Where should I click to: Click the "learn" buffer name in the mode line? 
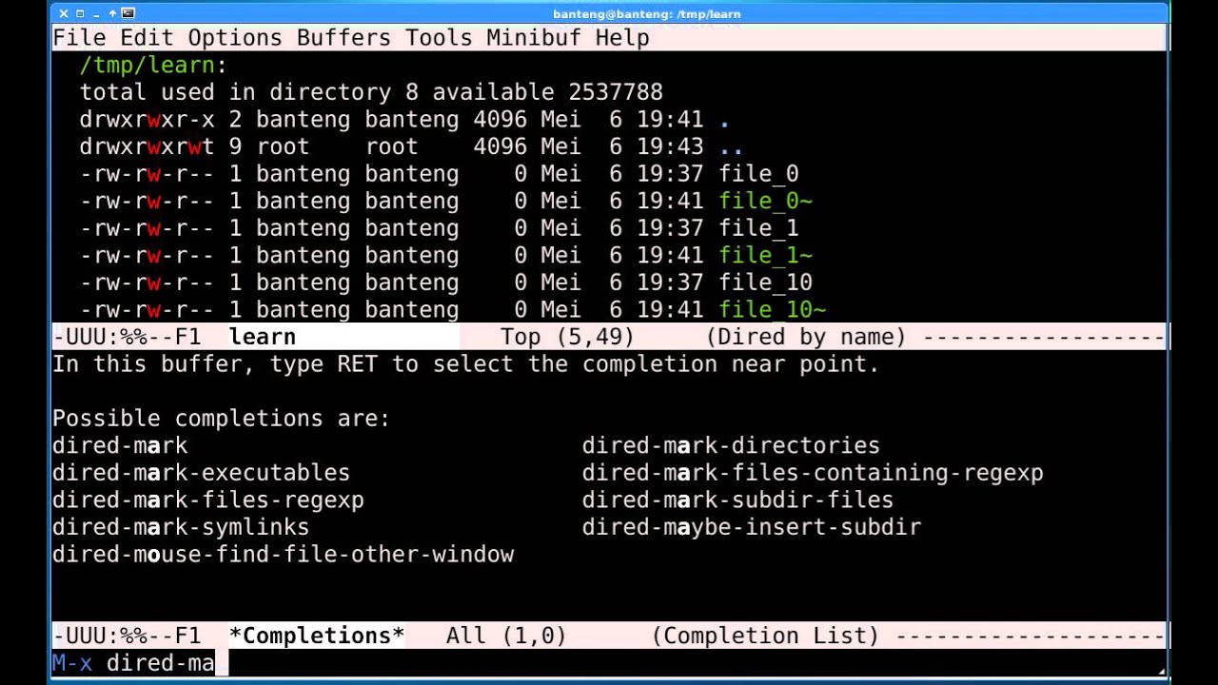[263, 337]
